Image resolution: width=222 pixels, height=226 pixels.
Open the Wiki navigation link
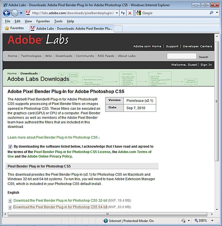point(48,56)
